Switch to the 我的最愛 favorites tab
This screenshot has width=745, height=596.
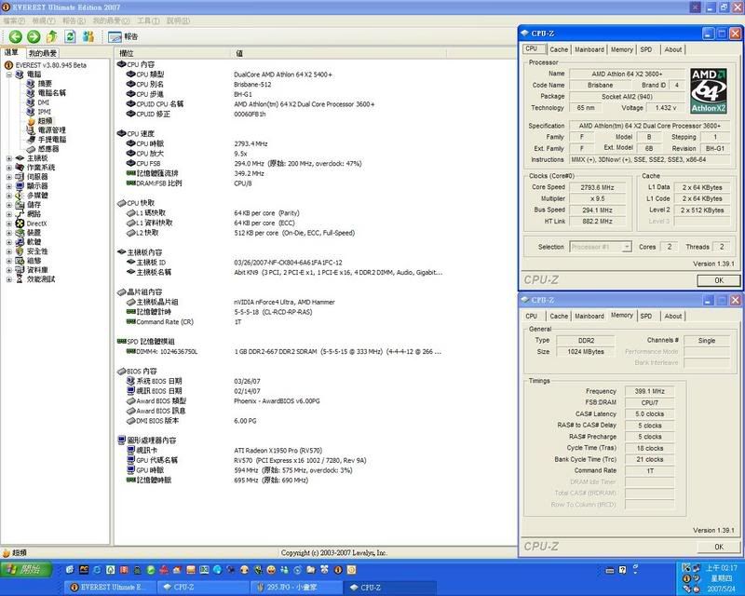(x=42, y=53)
